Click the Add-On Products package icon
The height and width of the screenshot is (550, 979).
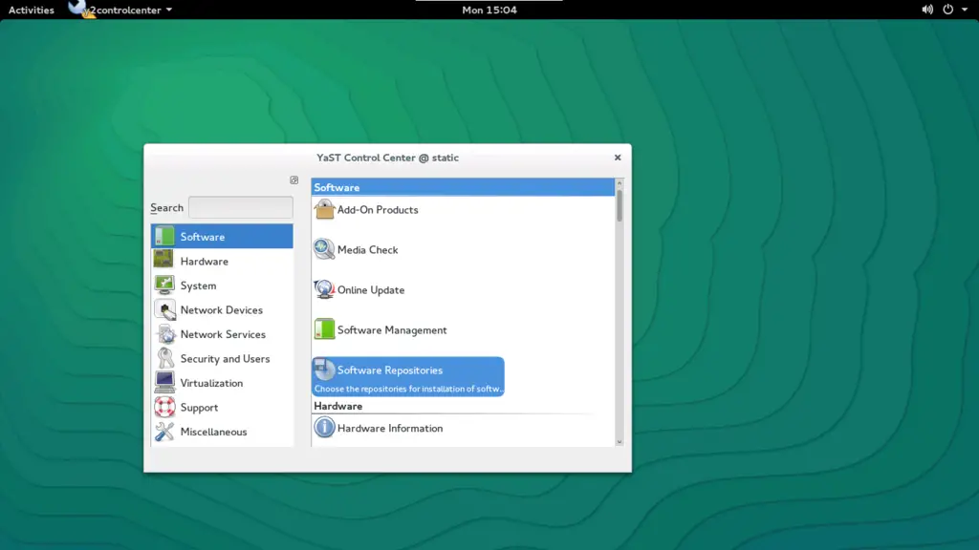click(324, 209)
